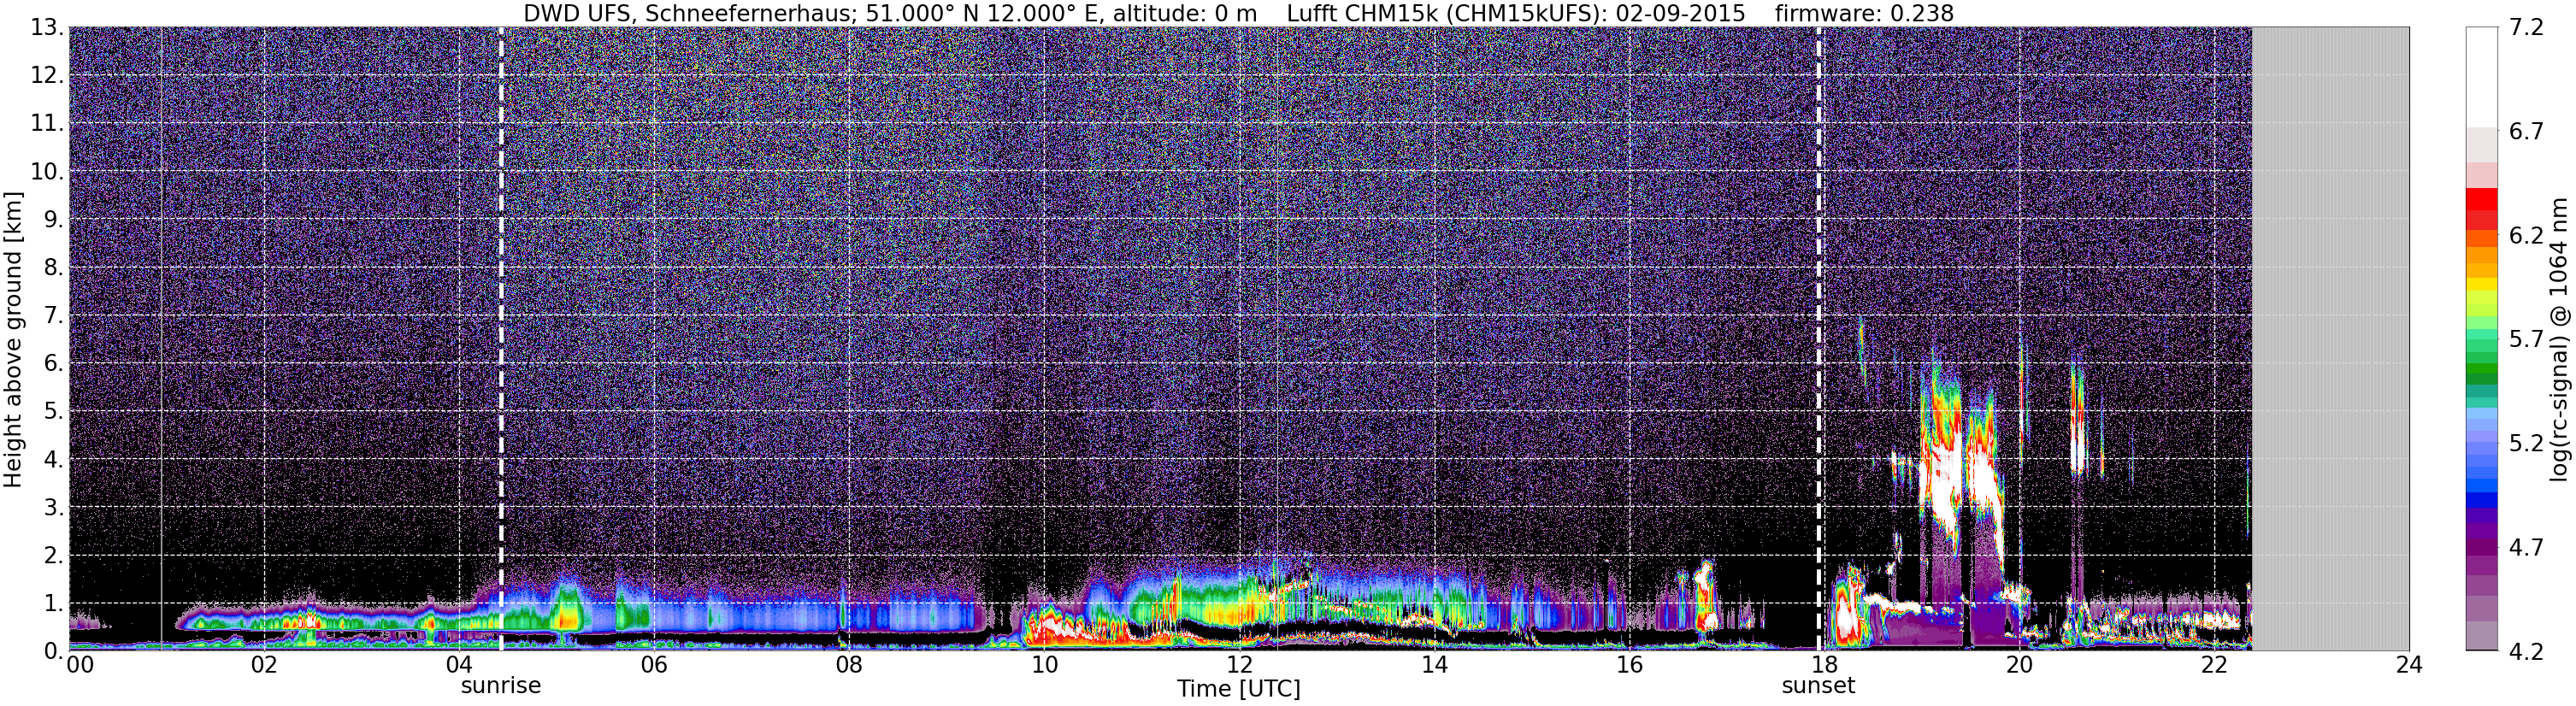Click the height tick label '1.'
2576x706 pixels.
[x=54, y=604]
